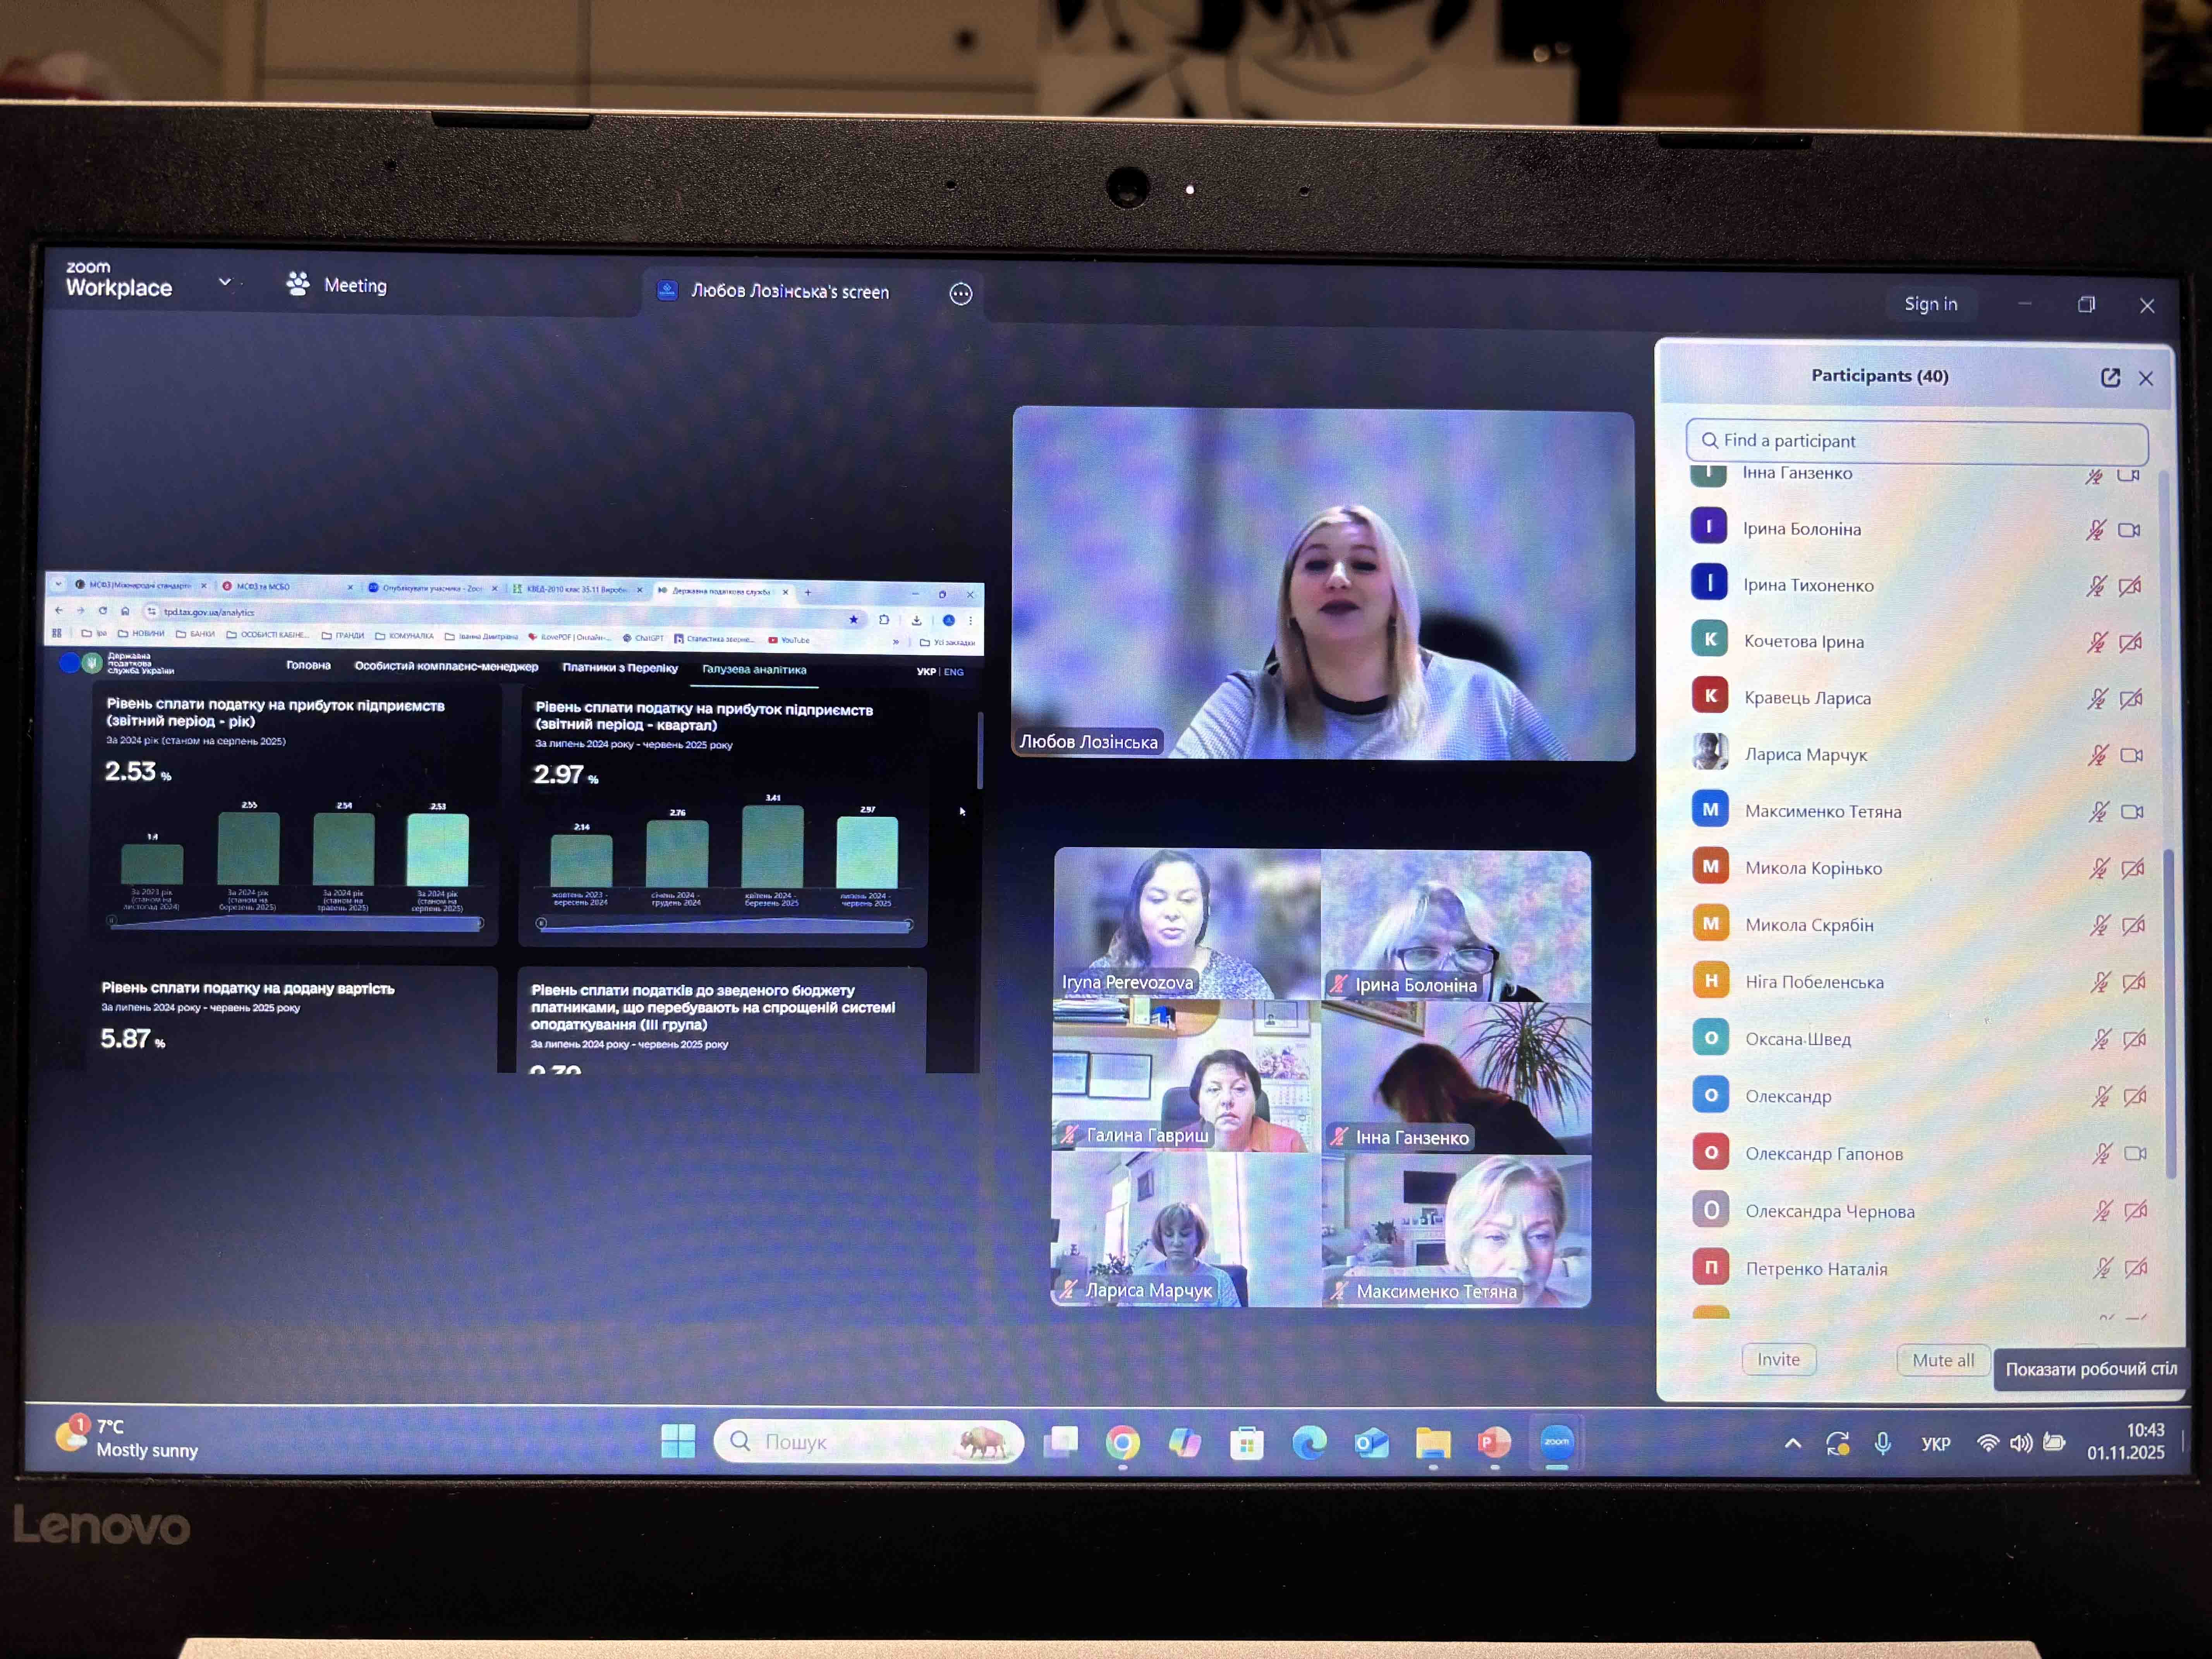Select Максименко Тетяна in participants list
The height and width of the screenshot is (1659, 2212).
coord(1822,811)
